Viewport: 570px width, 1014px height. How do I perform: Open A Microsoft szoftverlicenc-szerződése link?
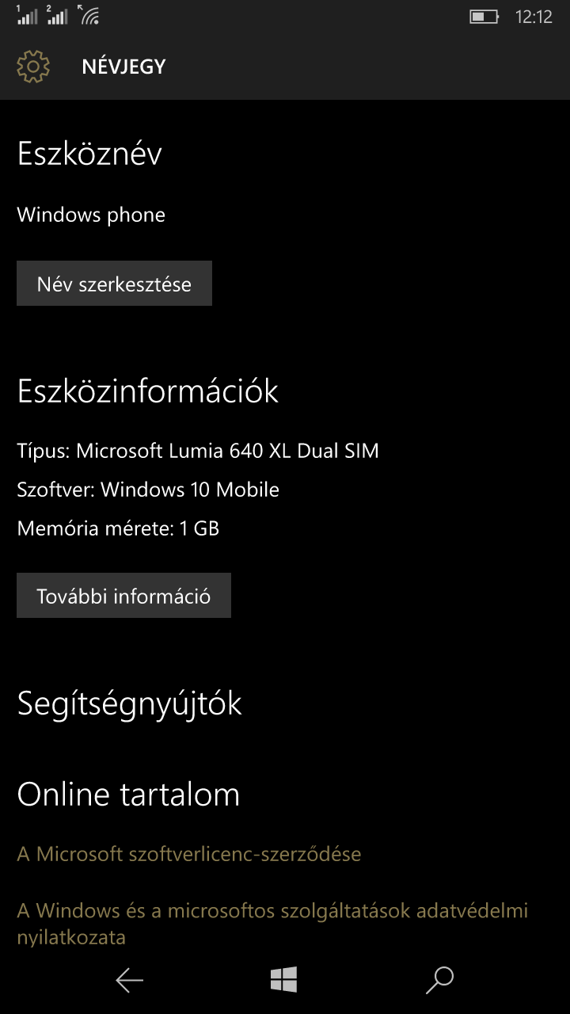coord(189,854)
